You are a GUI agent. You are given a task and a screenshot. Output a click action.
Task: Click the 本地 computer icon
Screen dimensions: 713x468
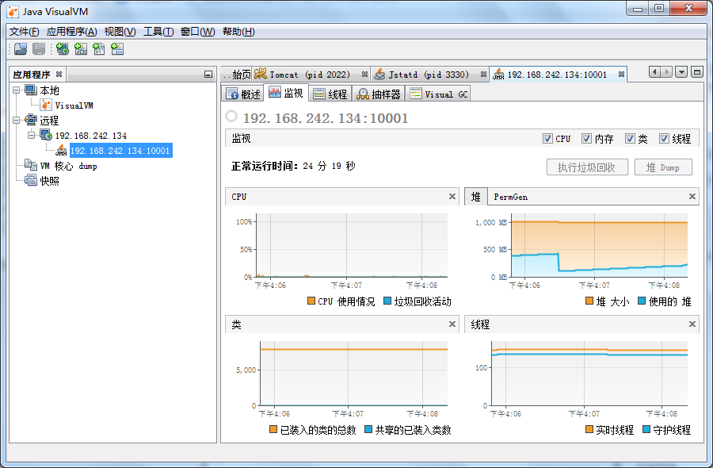click(x=31, y=90)
